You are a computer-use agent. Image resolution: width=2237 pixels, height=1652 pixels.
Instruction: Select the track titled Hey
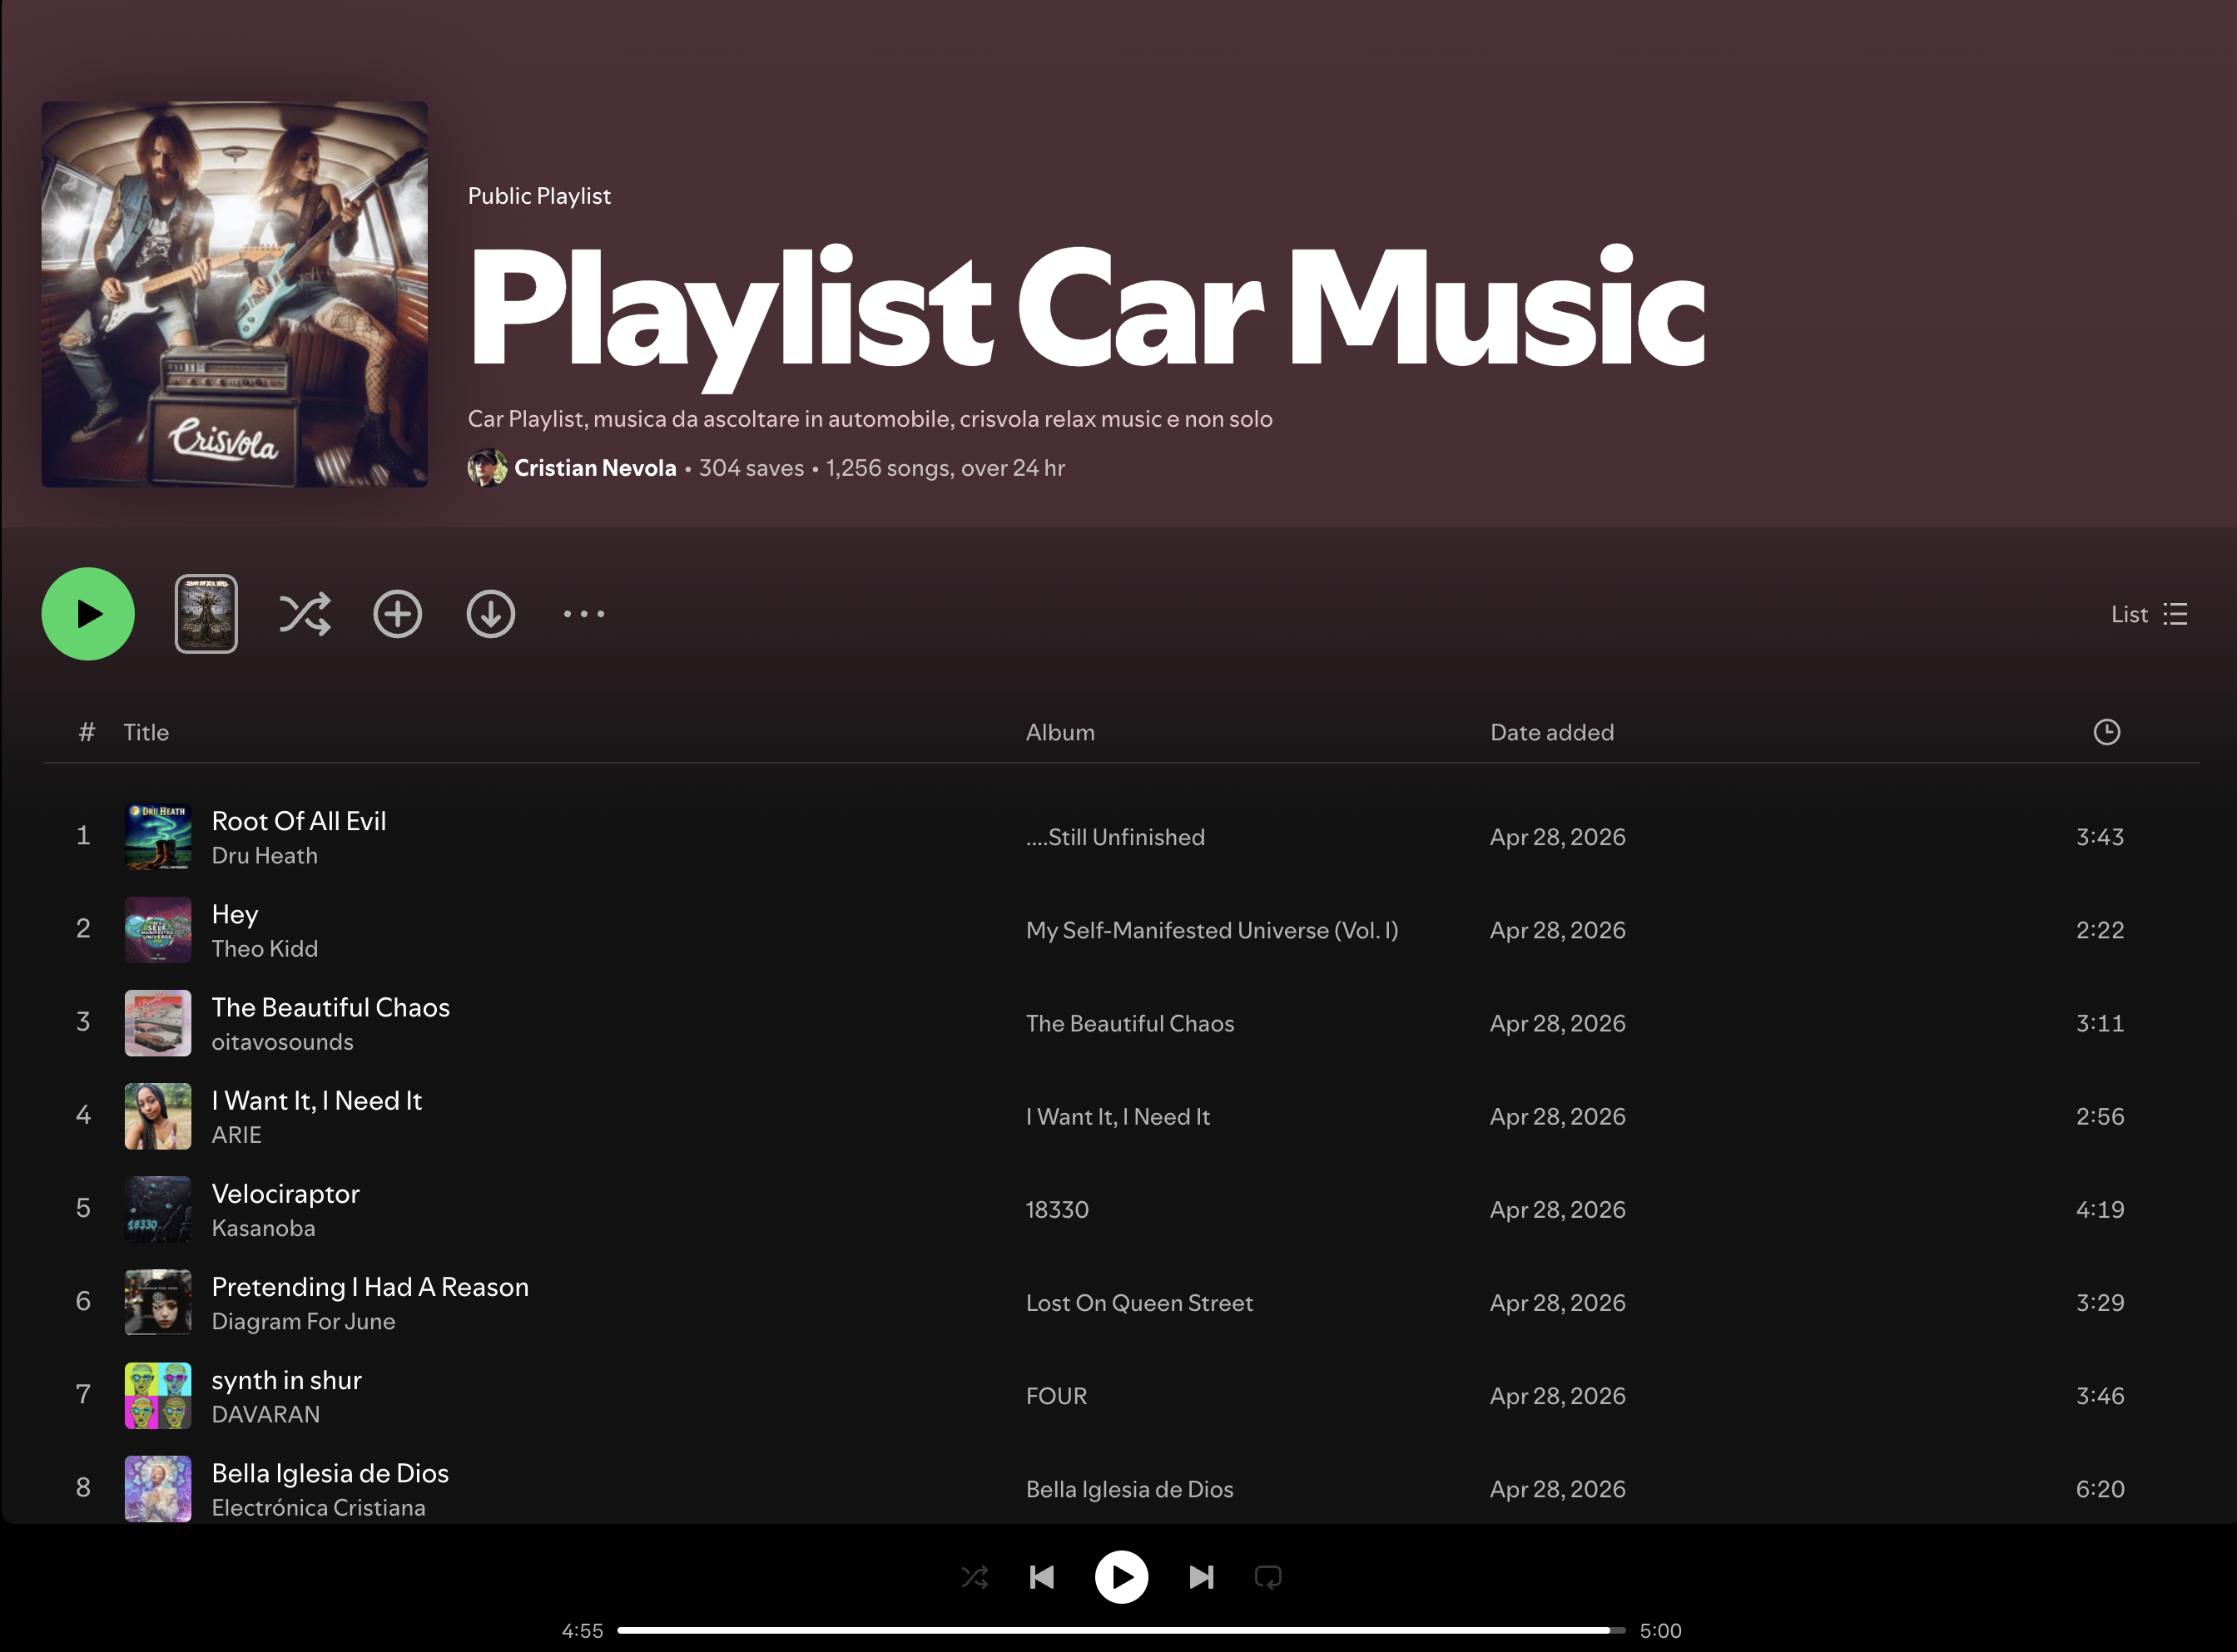pyautogui.click(x=236, y=914)
